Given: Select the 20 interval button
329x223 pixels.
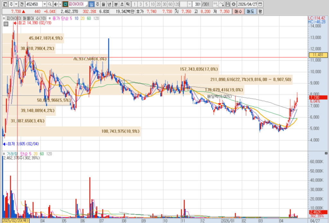Looking at the screenshot, I should (158, 4).
